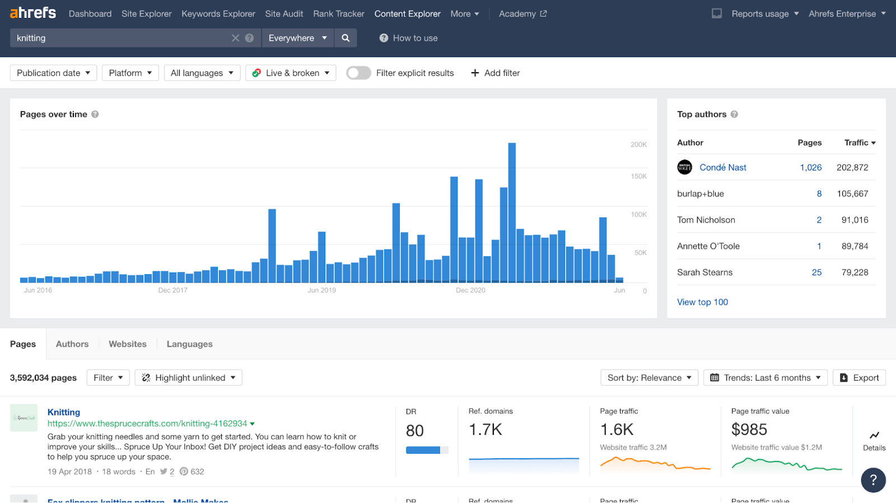Open Ahrefs Enterprise account menu

(847, 13)
